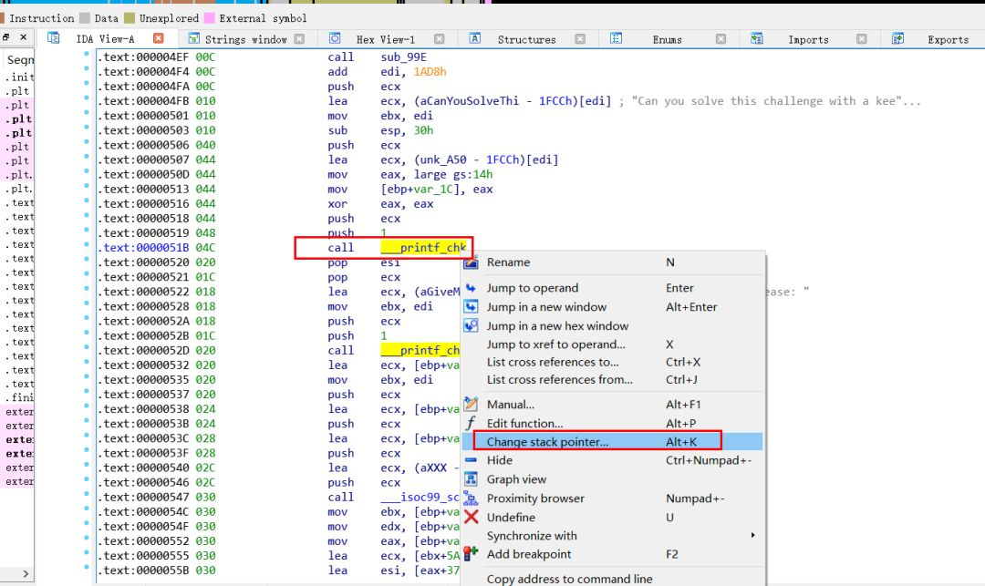Click the Manual pencil icon

[x=472, y=405]
